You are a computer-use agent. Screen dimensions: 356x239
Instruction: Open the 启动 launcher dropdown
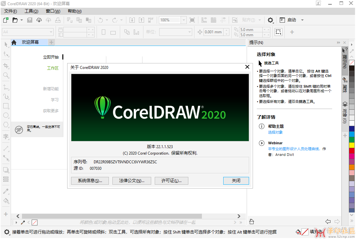click(302, 20)
